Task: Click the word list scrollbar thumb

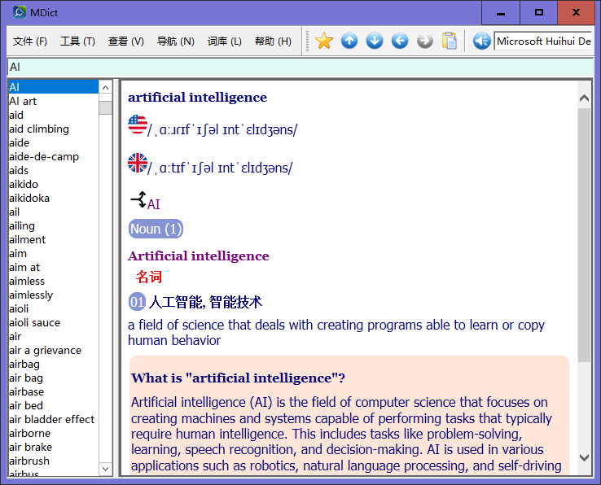Action: coord(105,107)
